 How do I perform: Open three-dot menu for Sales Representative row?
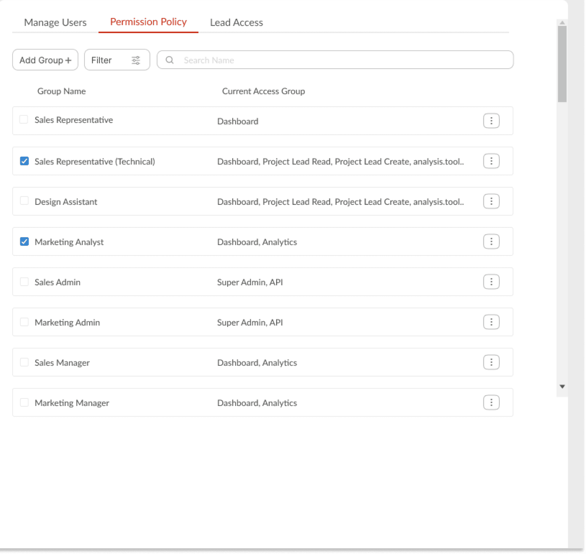click(x=491, y=121)
